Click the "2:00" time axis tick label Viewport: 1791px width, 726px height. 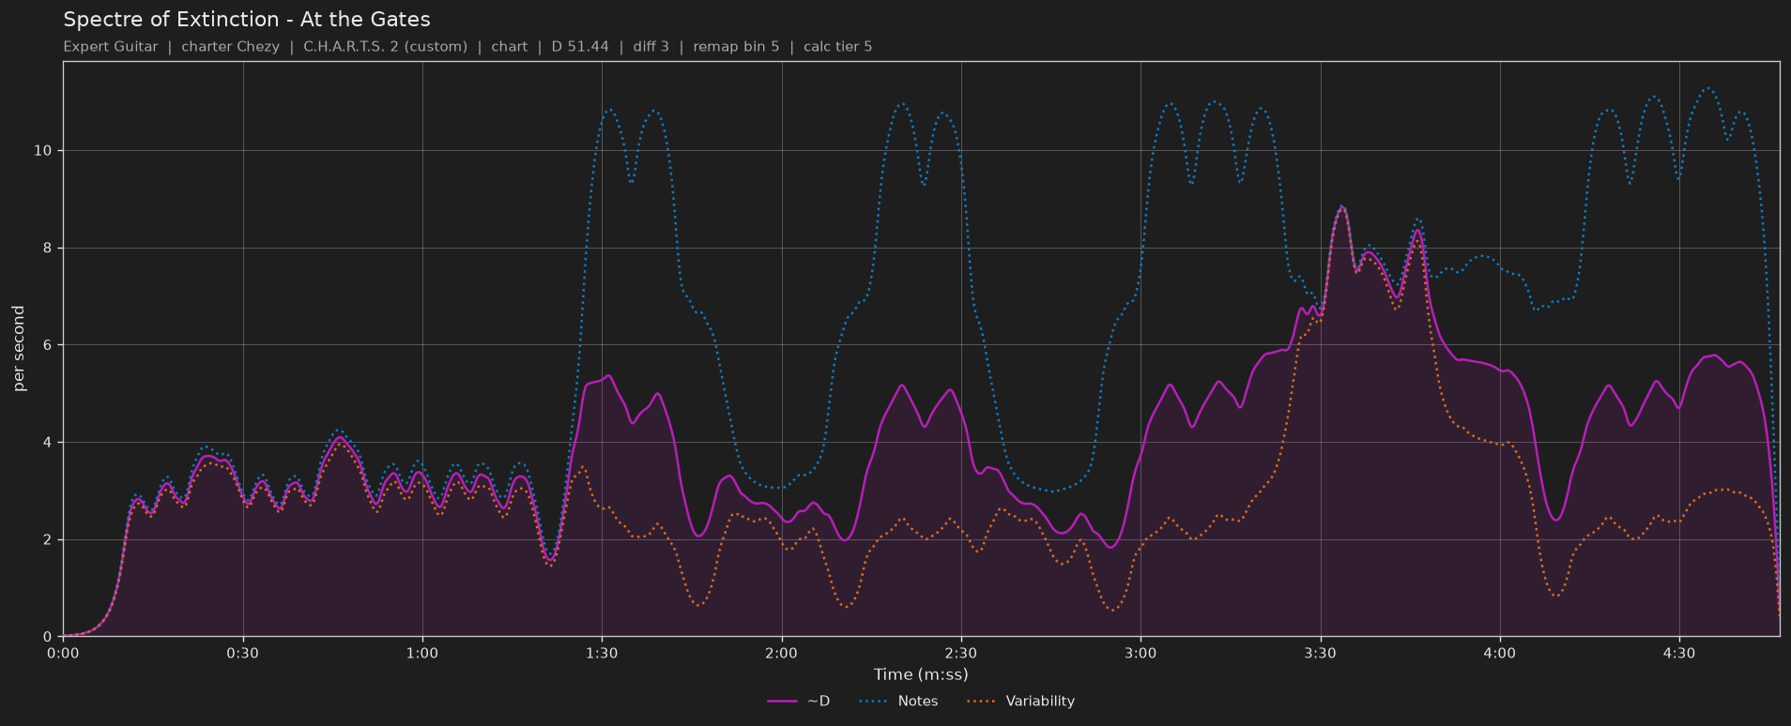[x=781, y=653]
